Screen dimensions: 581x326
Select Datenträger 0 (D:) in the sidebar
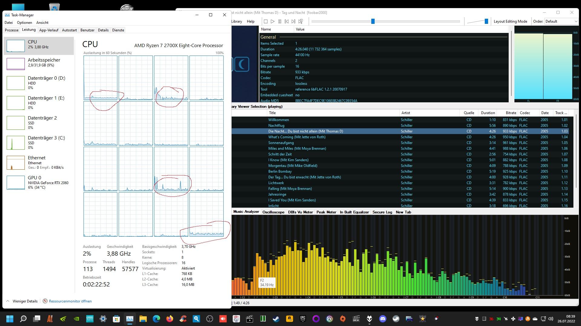pyautogui.click(x=39, y=83)
